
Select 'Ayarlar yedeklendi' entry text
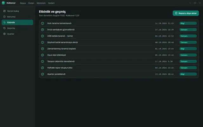coord(56,74)
